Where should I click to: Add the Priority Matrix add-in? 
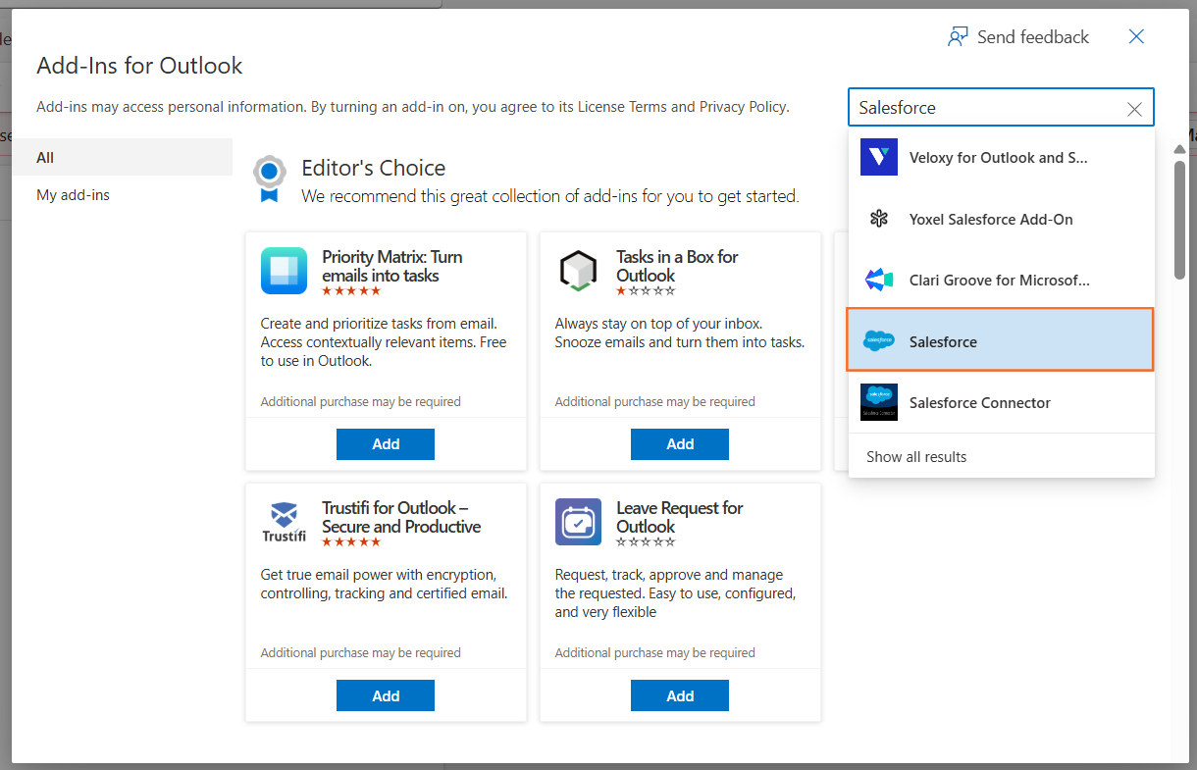[x=386, y=444]
